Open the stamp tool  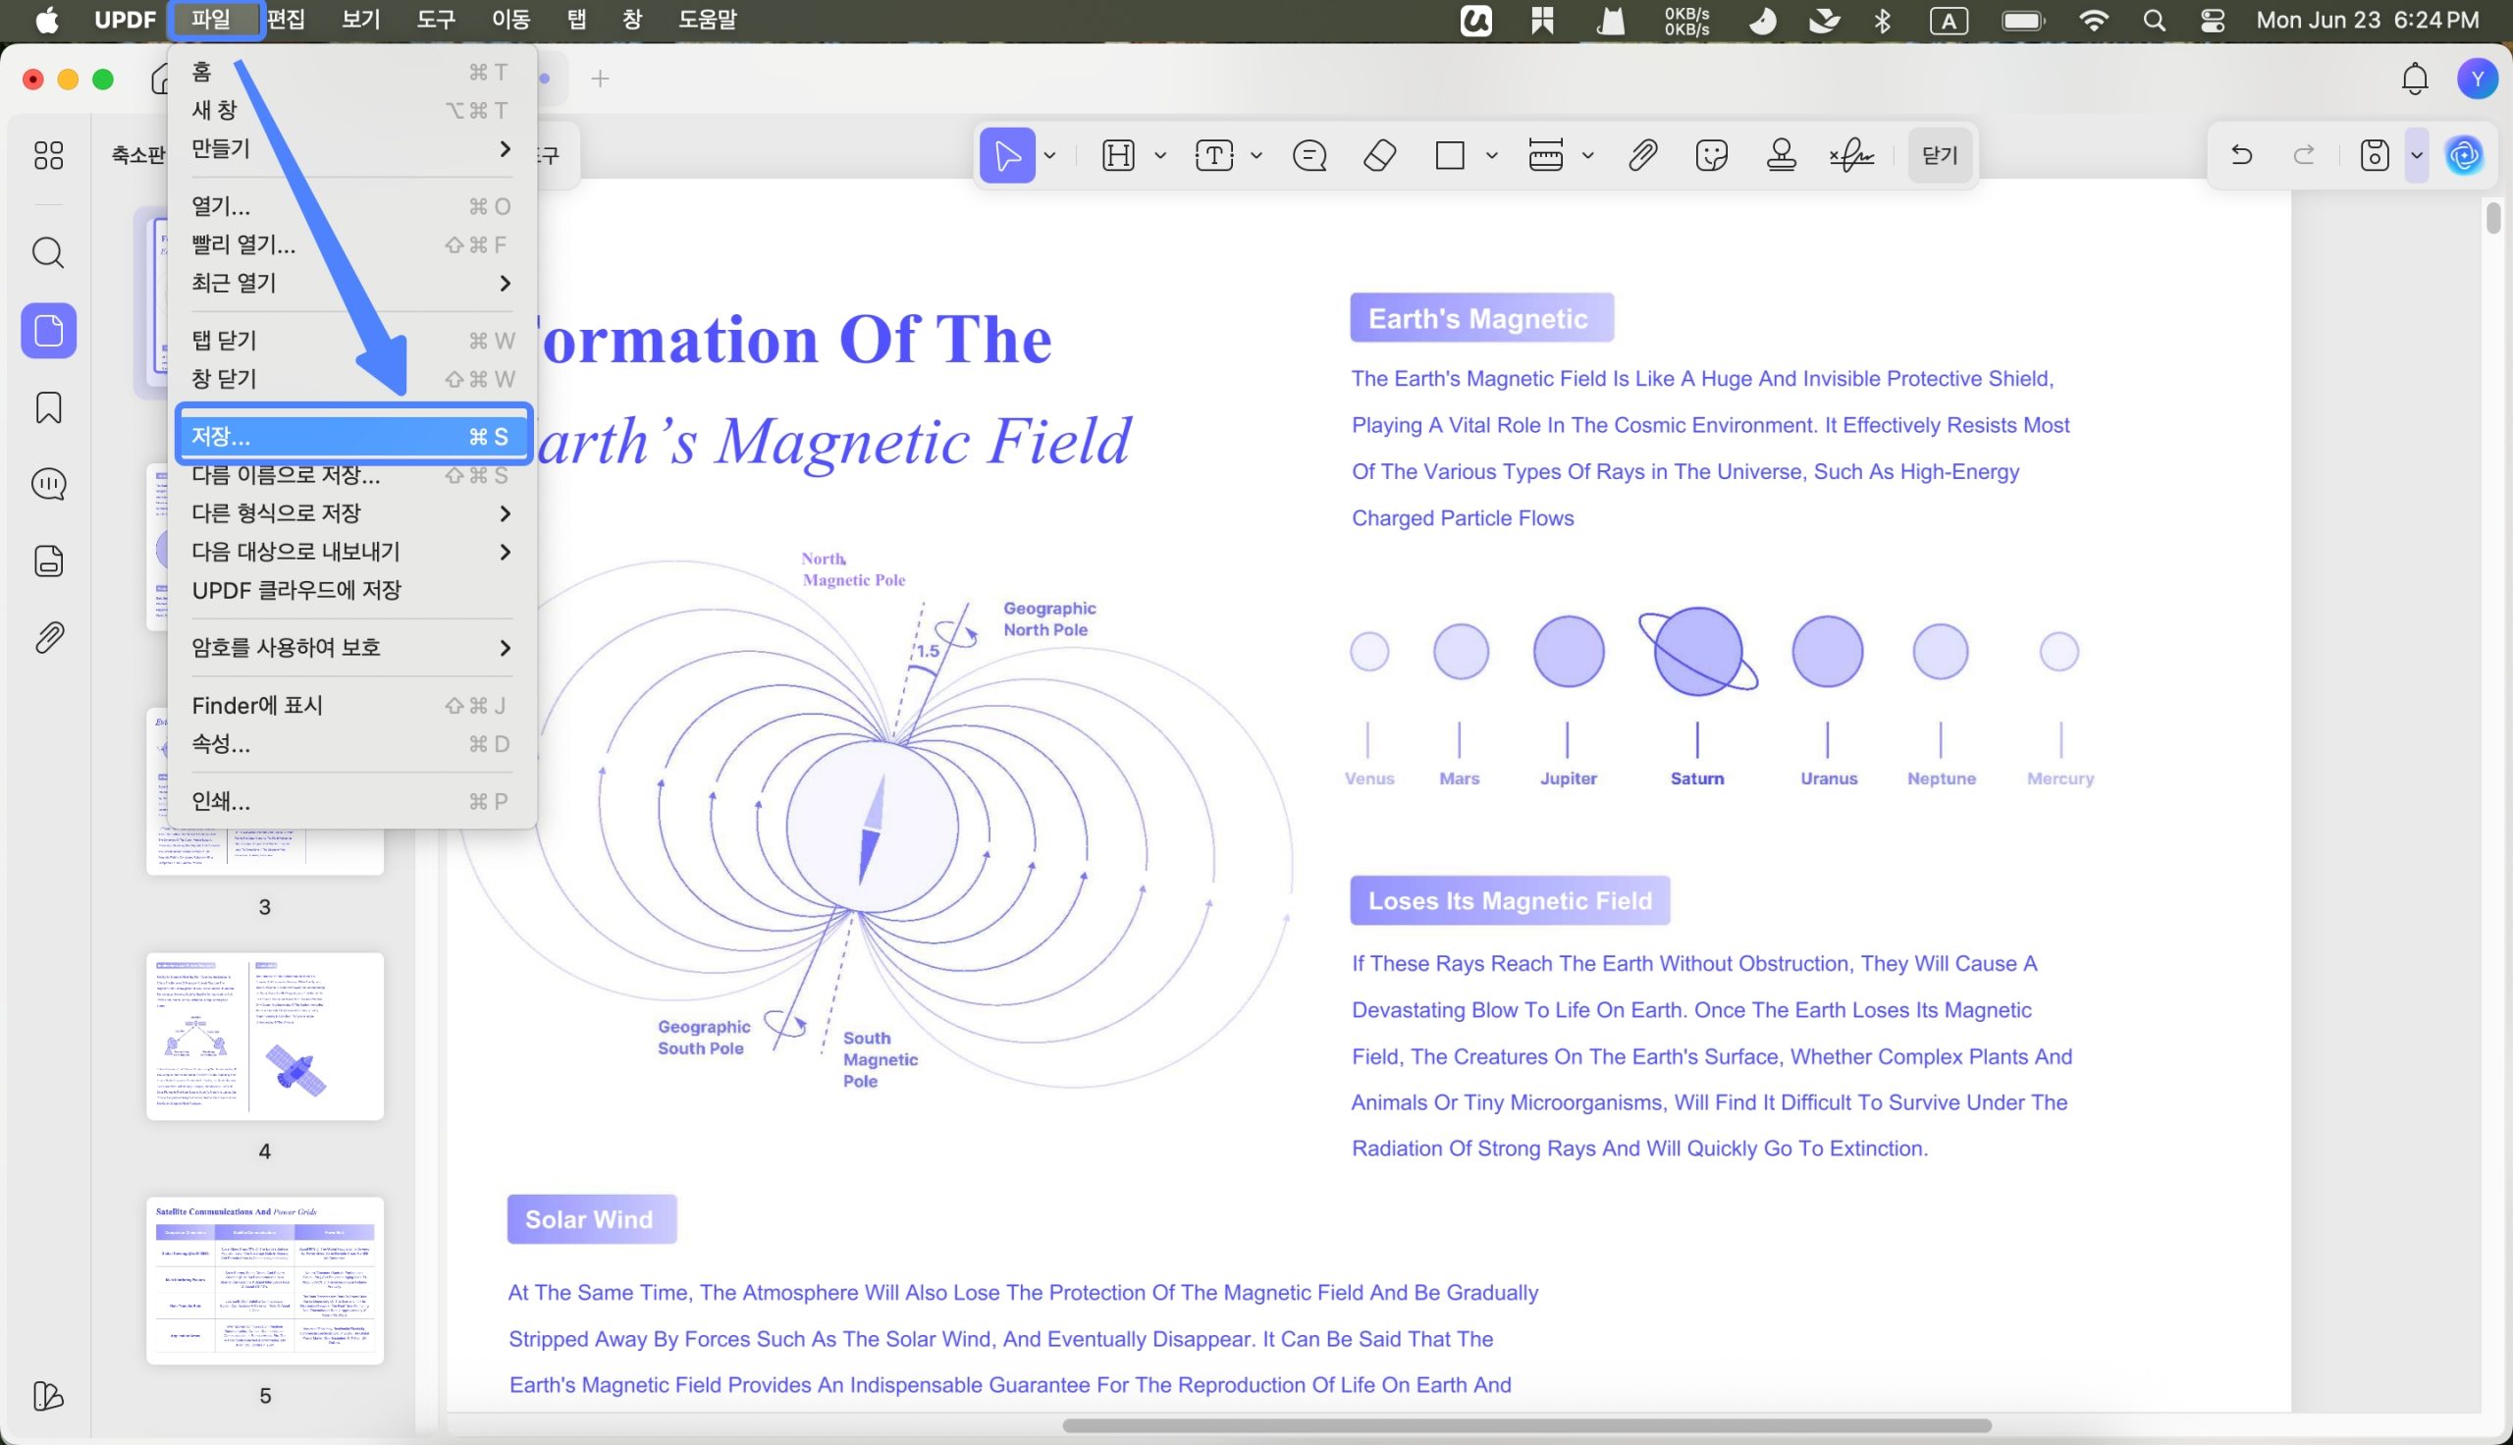point(1782,155)
